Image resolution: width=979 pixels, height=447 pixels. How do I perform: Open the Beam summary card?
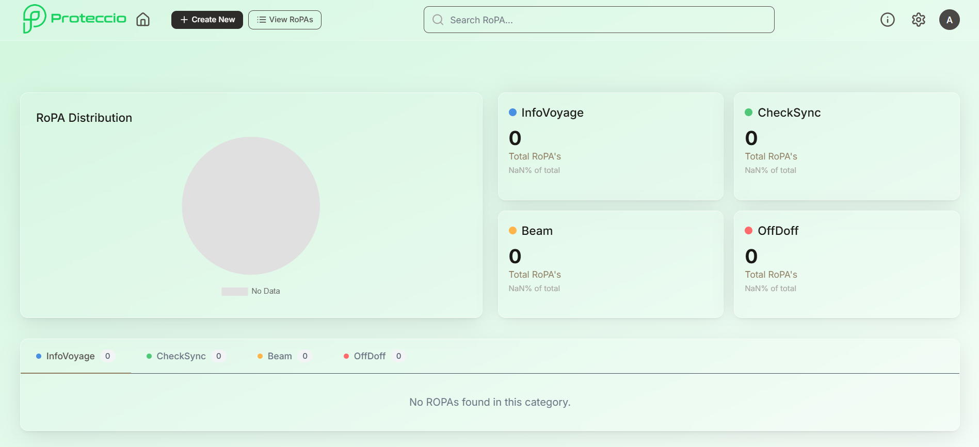click(x=610, y=264)
